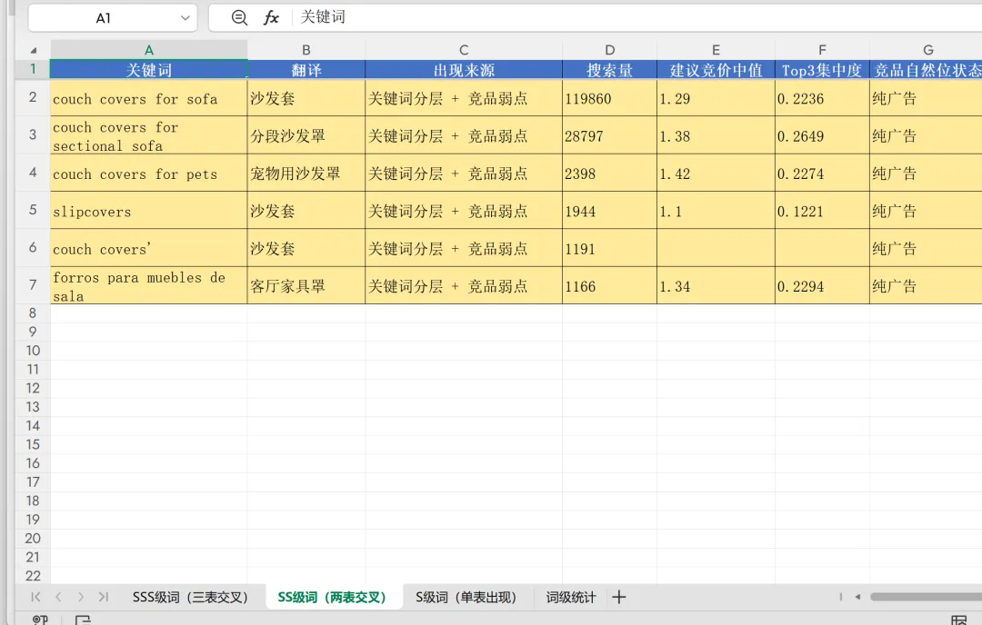Click search volume cell 1191
The height and width of the screenshot is (625, 982).
tap(609, 248)
